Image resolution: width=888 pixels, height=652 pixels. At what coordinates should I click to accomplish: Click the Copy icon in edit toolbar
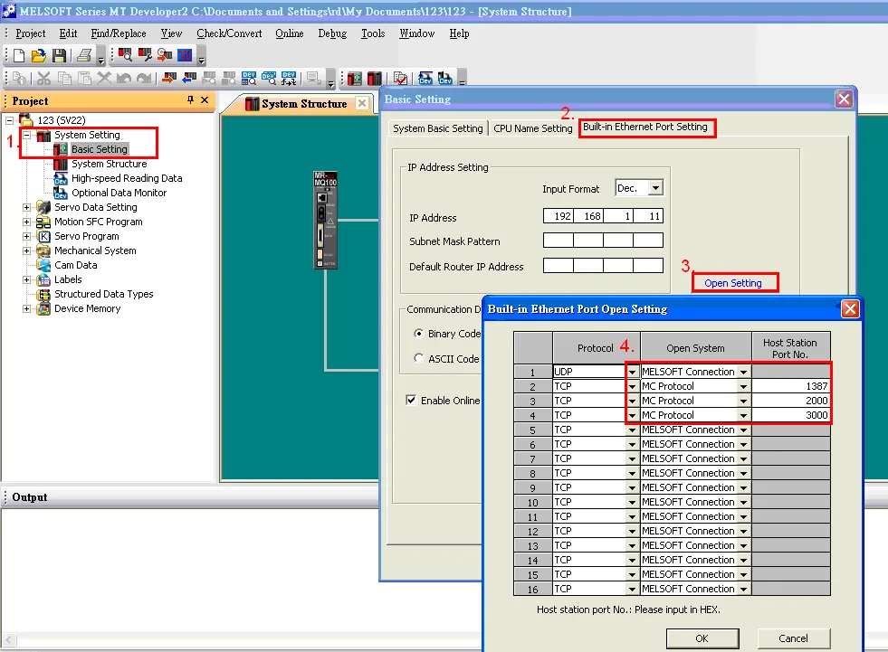tap(64, 78)
